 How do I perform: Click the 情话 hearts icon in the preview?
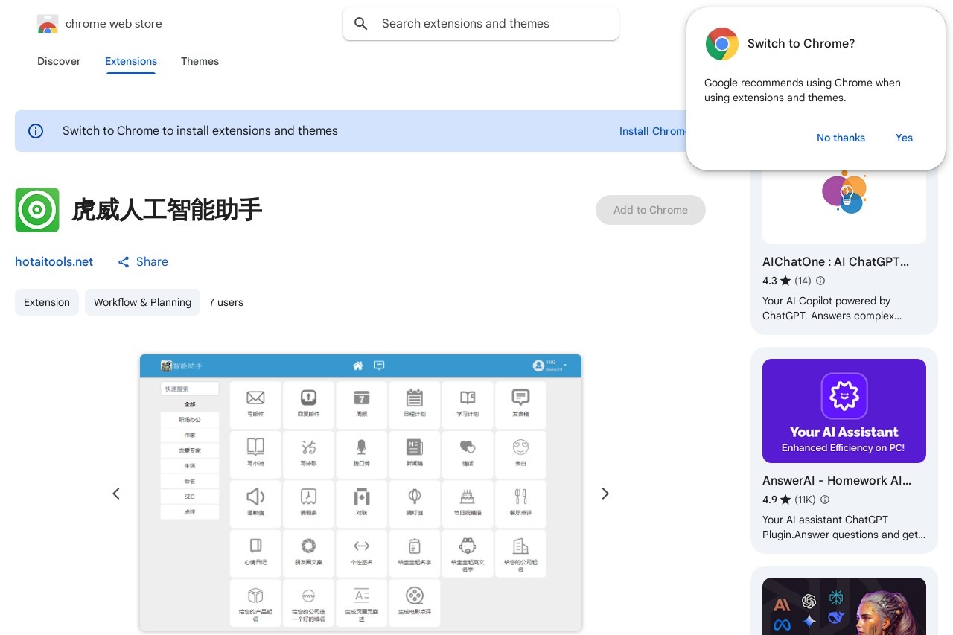pyautogui.click(x=468, y=447)
